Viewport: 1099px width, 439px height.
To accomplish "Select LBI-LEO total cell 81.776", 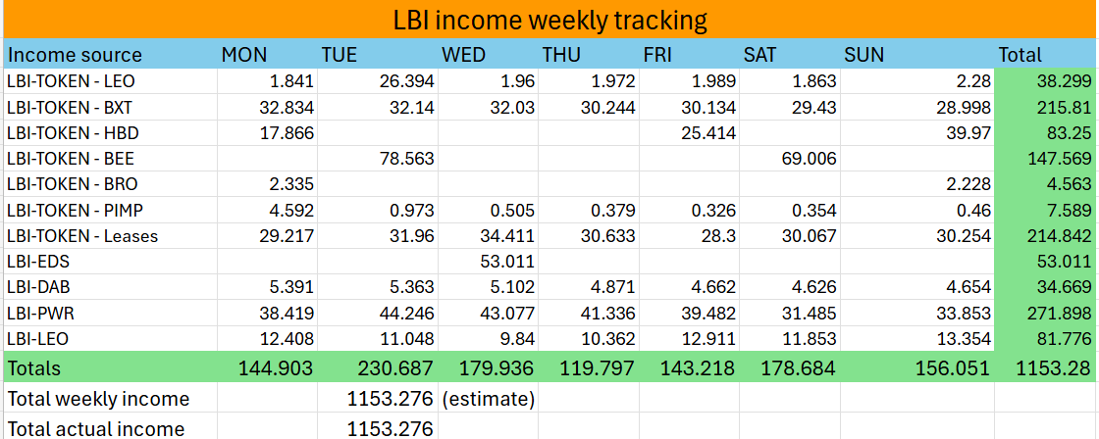I will (x=1046, y=339).
